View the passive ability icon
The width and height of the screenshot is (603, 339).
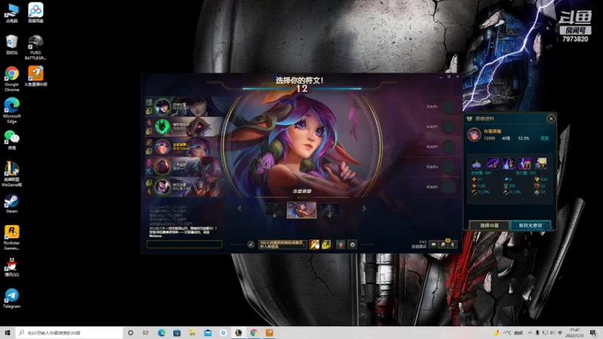[476, 163]
